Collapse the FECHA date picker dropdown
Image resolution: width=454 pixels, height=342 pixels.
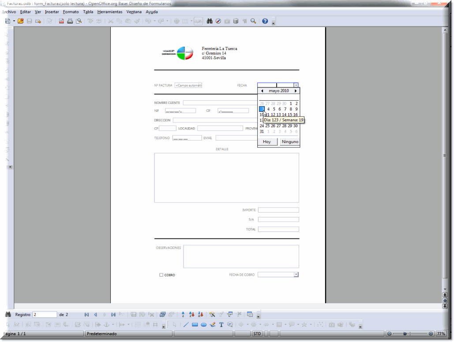point(296,85)
